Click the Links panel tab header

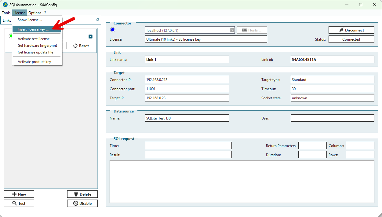(x=7, y=20)
